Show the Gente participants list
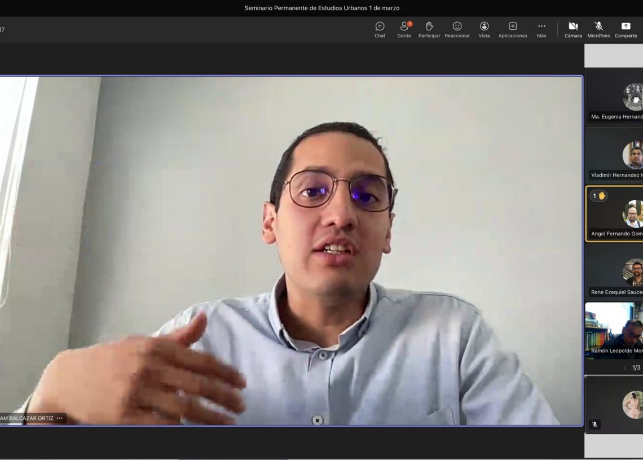The image size is (643, 460). 404,29
